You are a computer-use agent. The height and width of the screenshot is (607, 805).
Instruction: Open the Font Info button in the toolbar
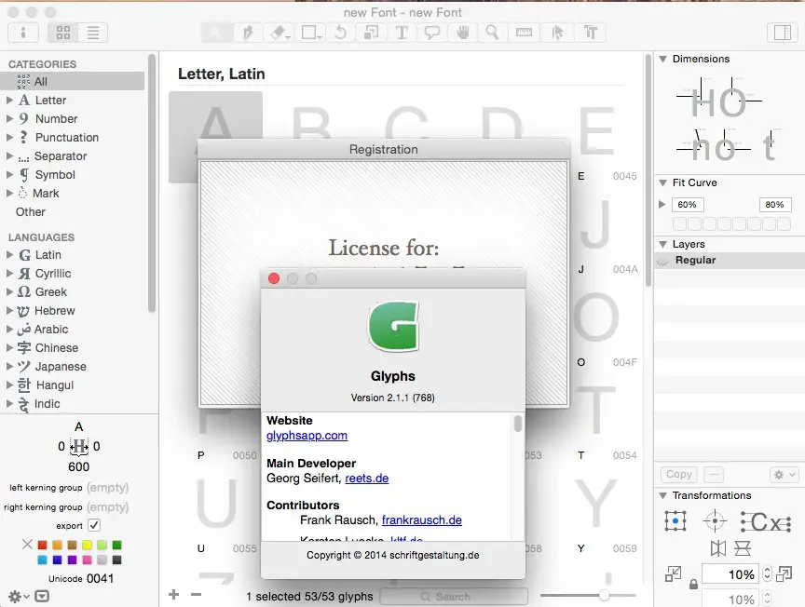point(23,33)
